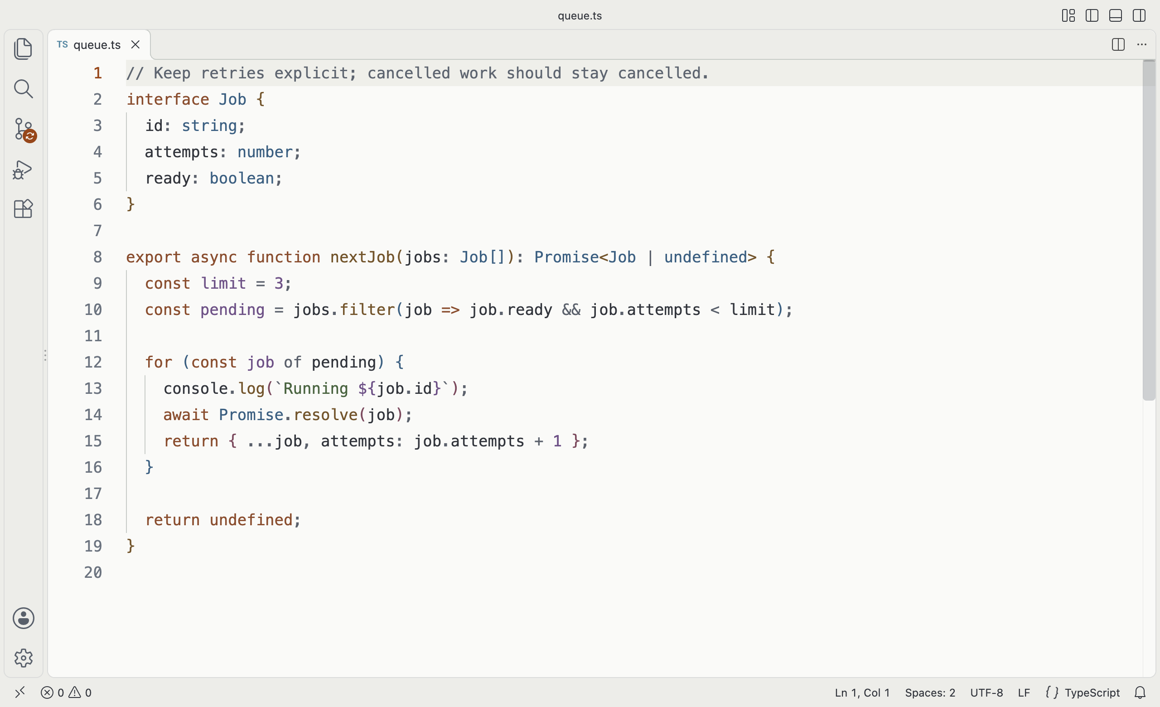Change indentation via Spaces: 2

pyautogui.click(x=930, y=692)
